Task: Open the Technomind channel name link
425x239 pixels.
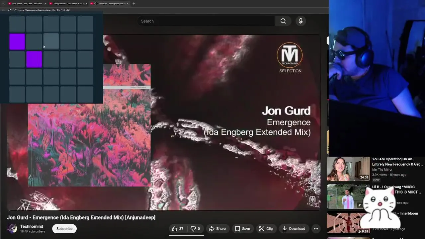Action: [32, 226]
